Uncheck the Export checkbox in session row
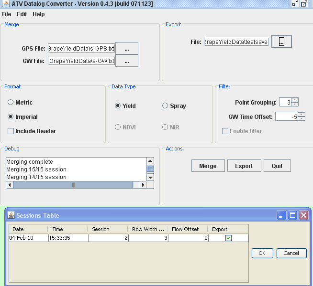This screenshot has height=286, width=313. 228,238
